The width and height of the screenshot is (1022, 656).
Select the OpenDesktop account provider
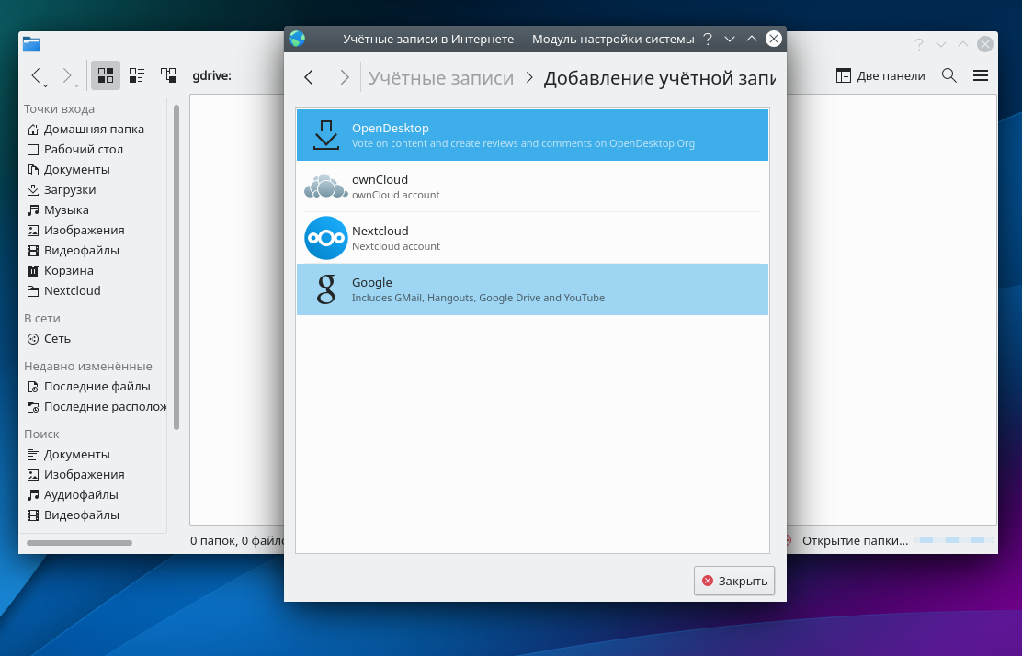pyautogui.click(x=532, y=135)
